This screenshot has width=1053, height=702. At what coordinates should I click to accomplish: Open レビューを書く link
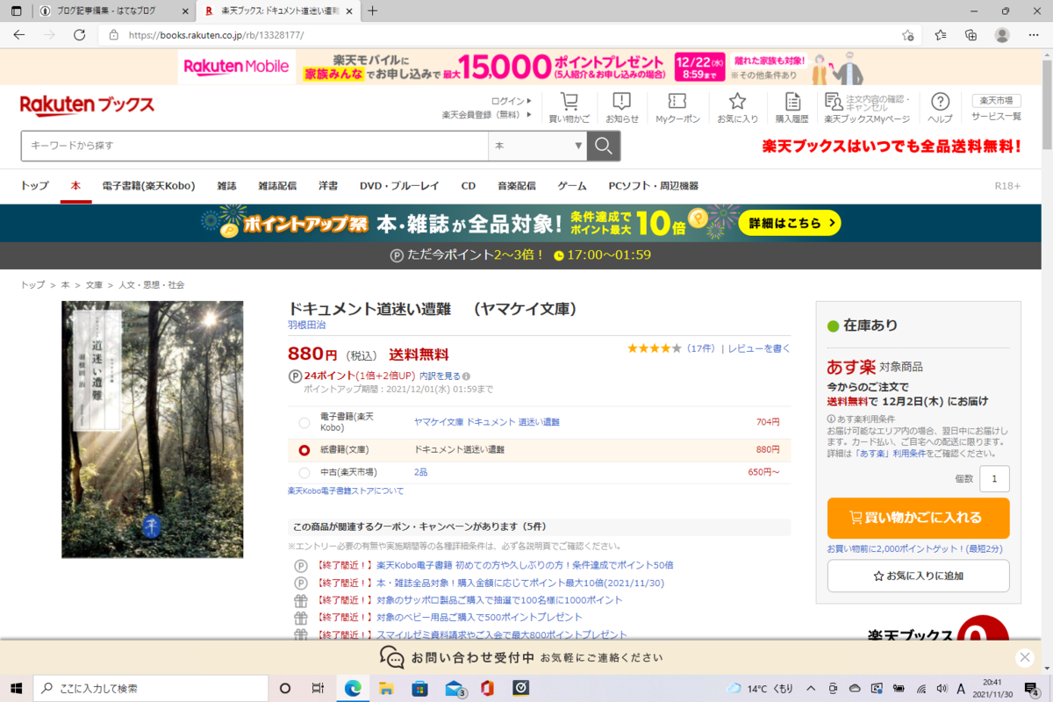(x=759, y=348)
